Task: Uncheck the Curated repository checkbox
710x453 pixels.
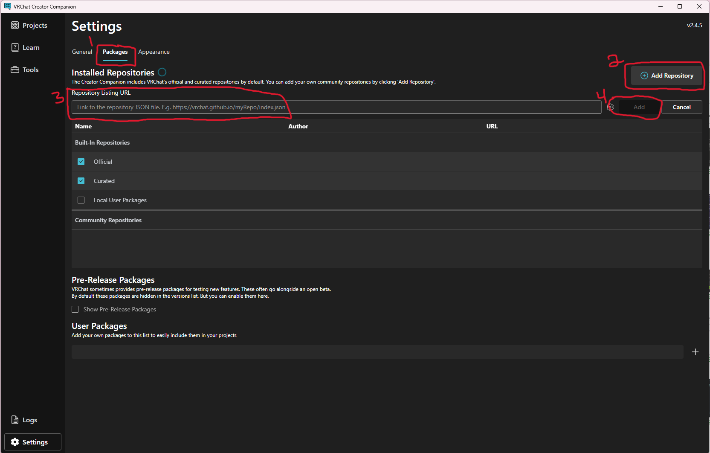Action: 81,181
